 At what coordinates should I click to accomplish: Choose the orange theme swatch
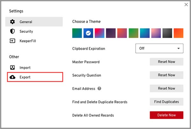tap(179, 33)
